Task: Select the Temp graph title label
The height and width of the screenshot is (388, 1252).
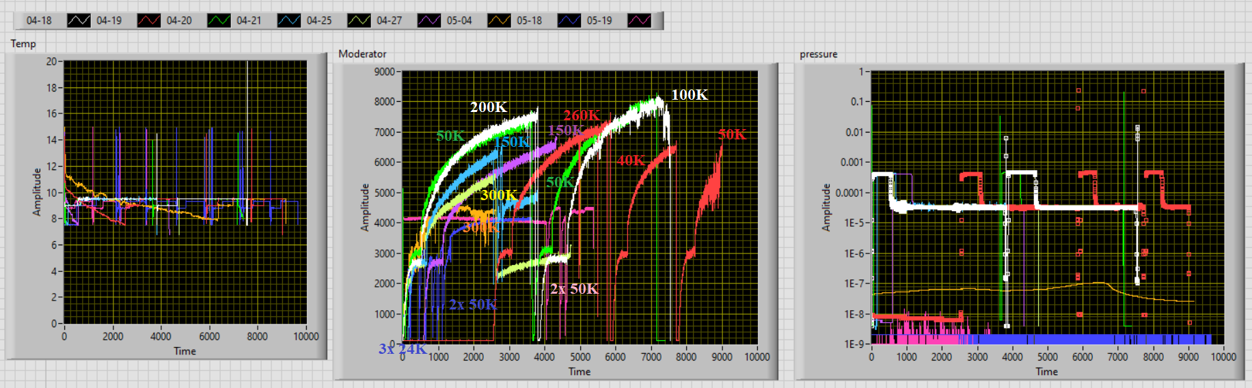Action: (x=23, y=44)
